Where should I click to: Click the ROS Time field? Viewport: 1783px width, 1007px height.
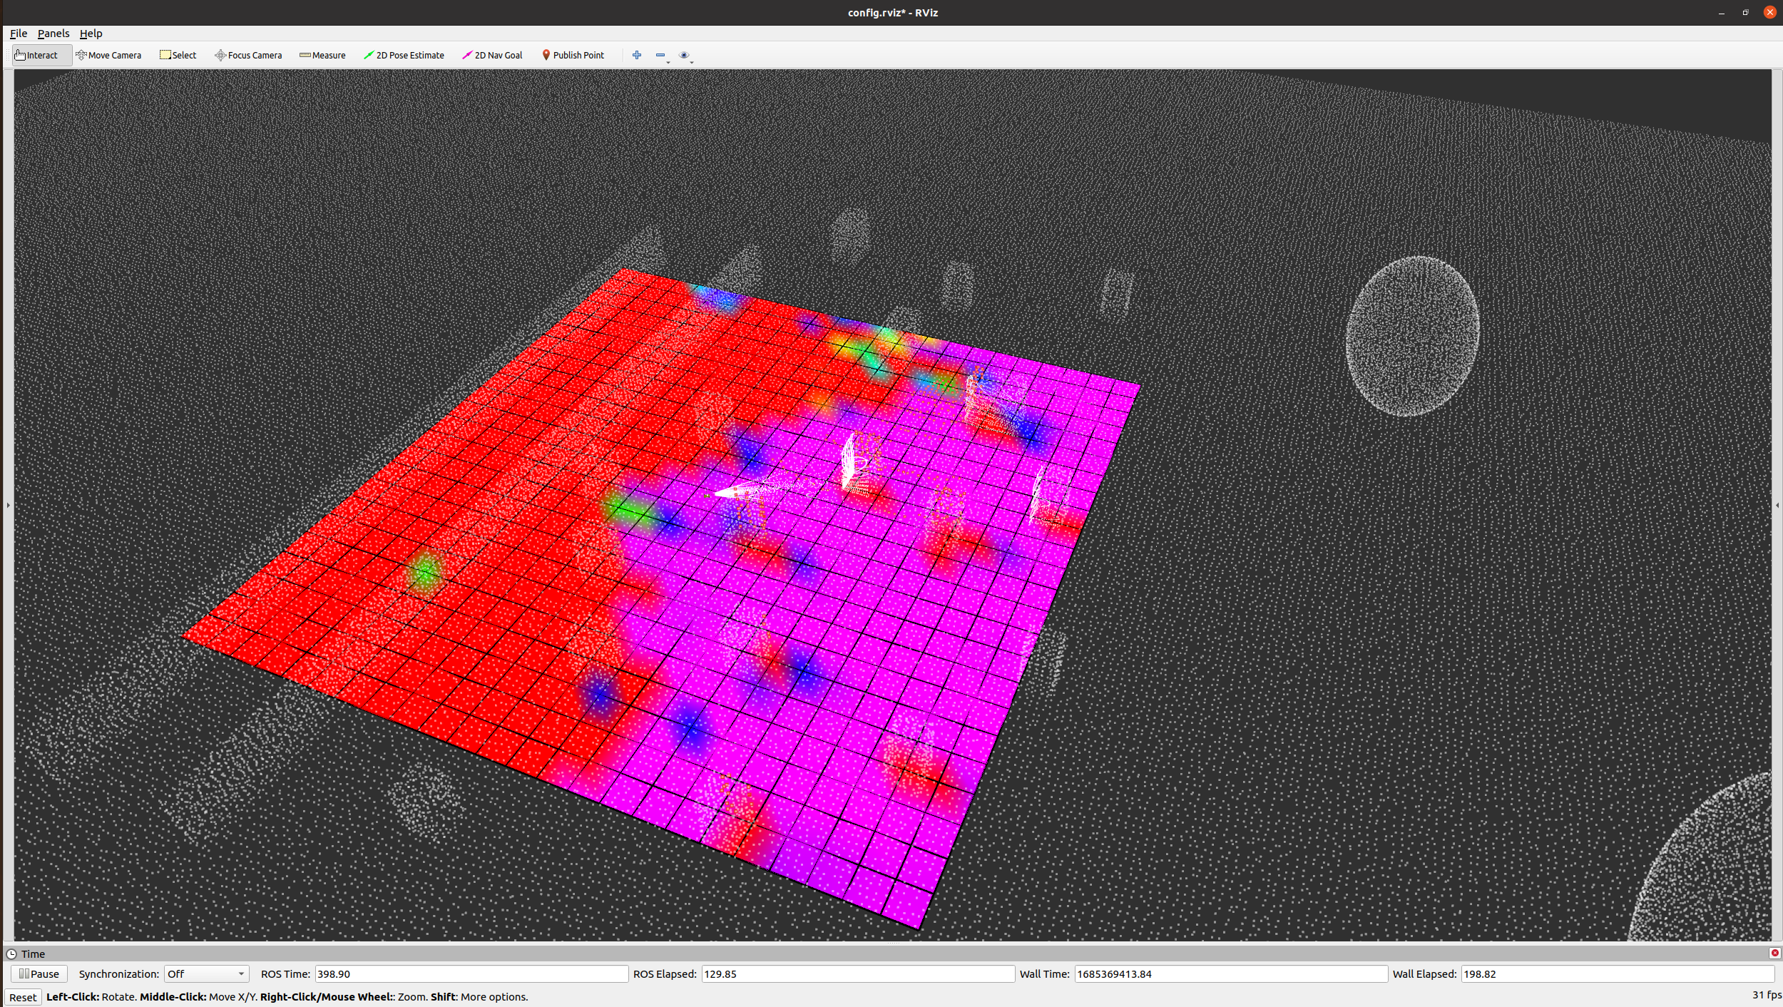pos(471,973)
